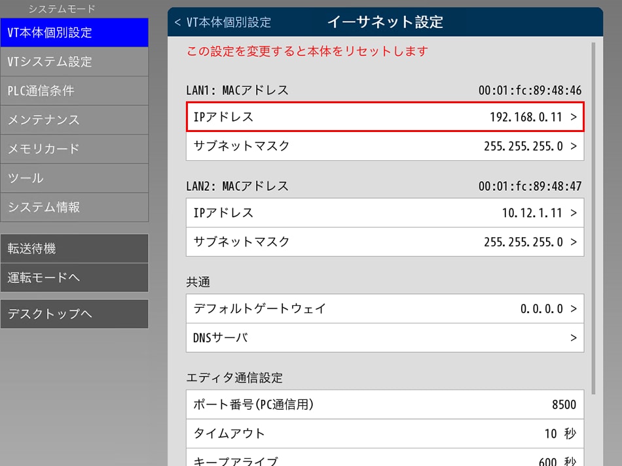The width and height of the screenshot is (622, 466).
Task: Open メンテナンス menu item
Action: click(74, 120)
